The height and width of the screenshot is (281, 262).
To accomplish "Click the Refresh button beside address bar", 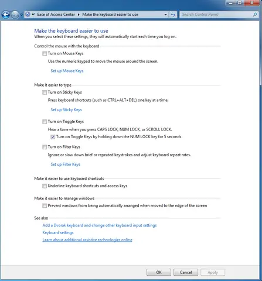I will [173, 15].
